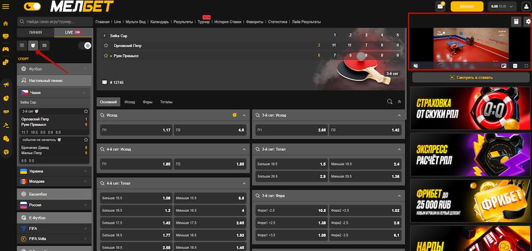
Task: Open the 0.00 RUB balance dropdown
Action: tap(502, 6)
